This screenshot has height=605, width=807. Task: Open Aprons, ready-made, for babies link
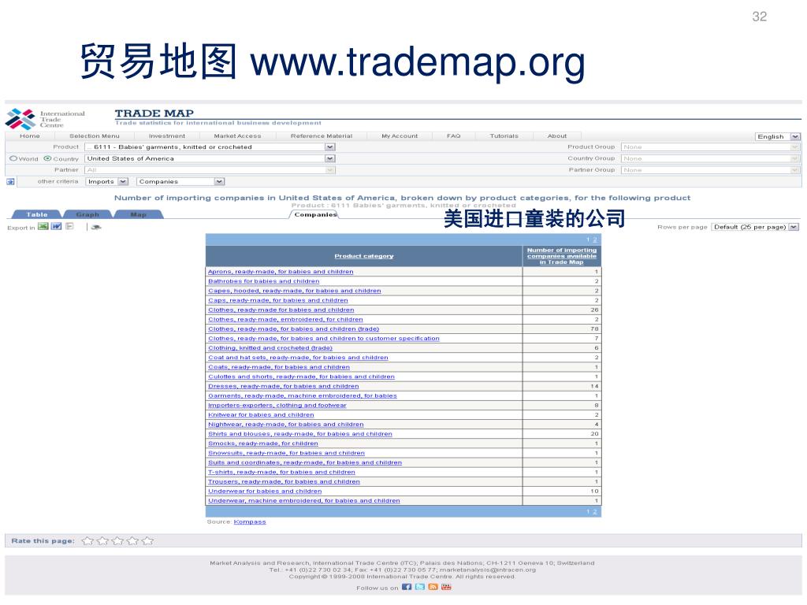[x=281, y=272]
